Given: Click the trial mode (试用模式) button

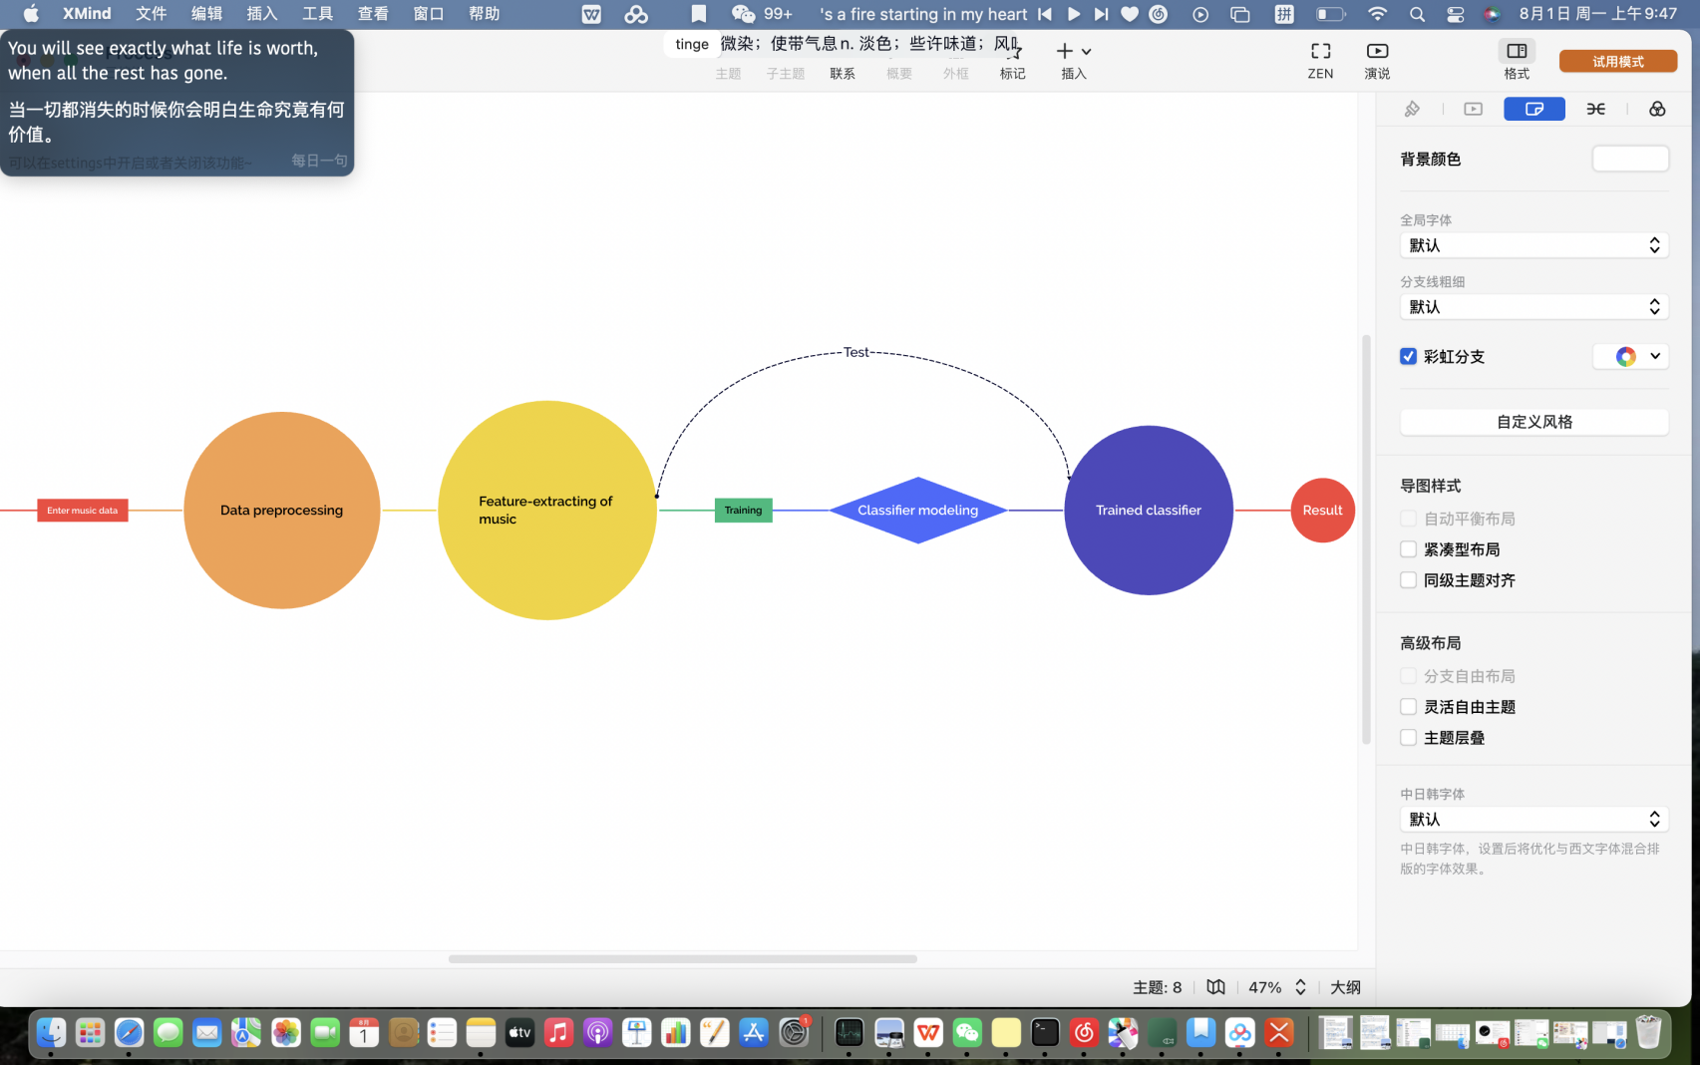Looking at the screenshot, I should click(1617, 62).
